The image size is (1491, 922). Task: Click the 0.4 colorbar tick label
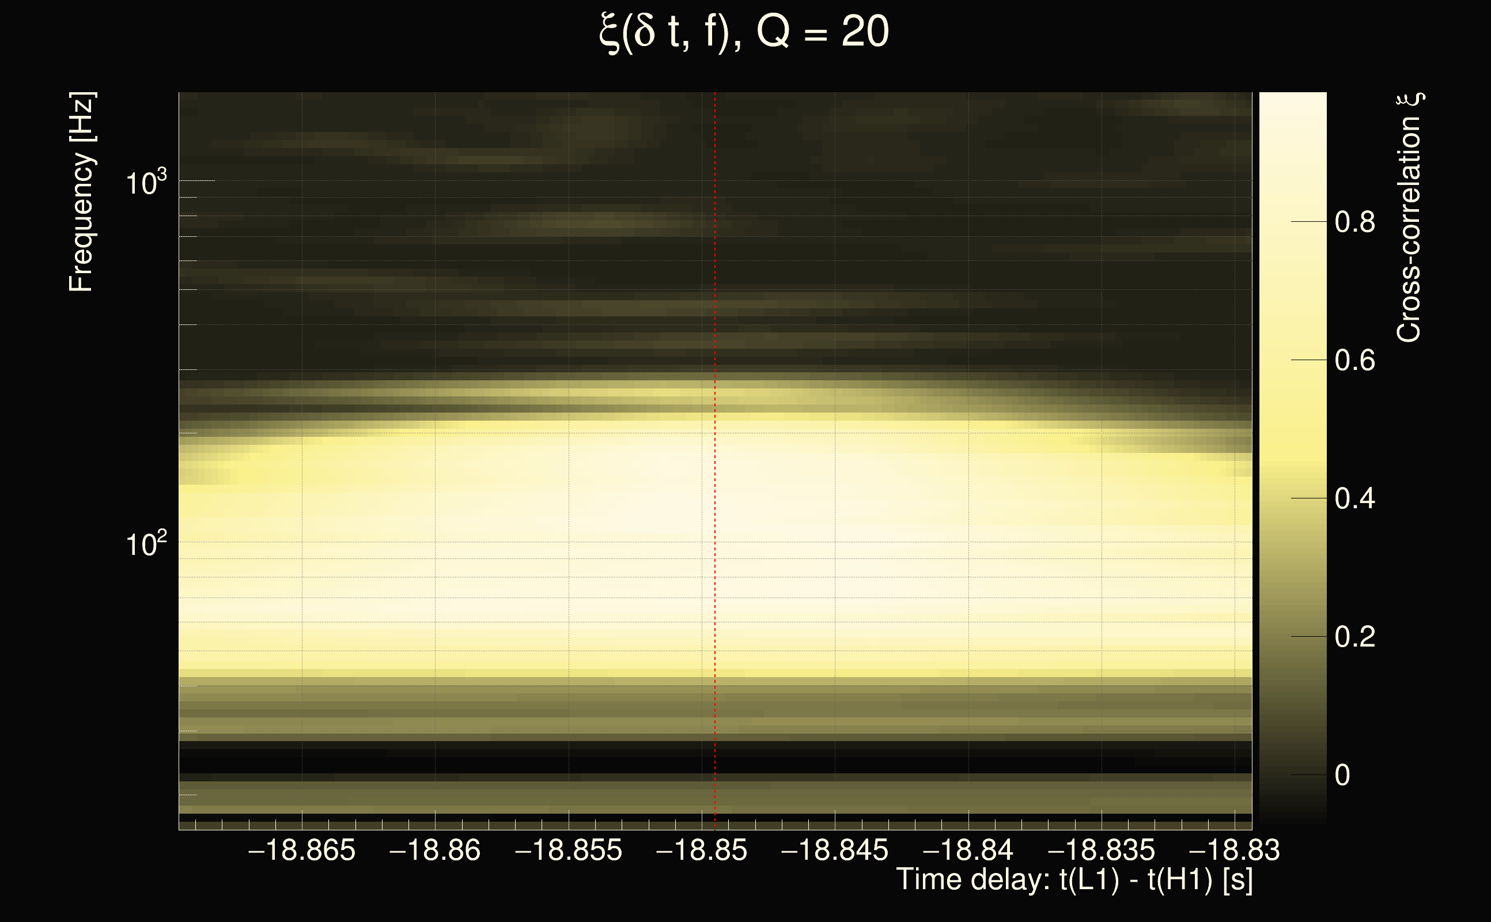1354,499
